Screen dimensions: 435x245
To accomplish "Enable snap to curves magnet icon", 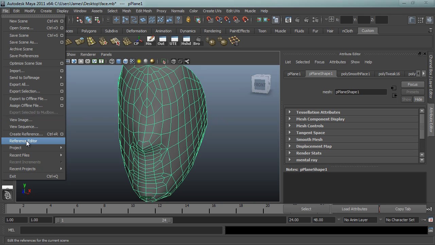I will pyautogui.click(x=219, y=20).
